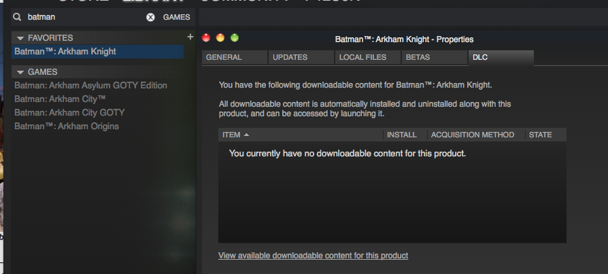The width and height of the screenshot is (608, 274).
Task: Collapse the FAVORITES section
Action: 20,38
